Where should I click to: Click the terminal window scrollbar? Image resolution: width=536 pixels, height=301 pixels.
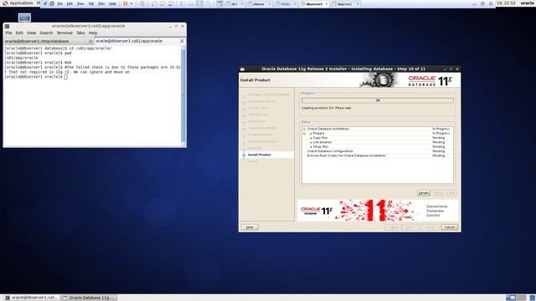click(183, 95)
